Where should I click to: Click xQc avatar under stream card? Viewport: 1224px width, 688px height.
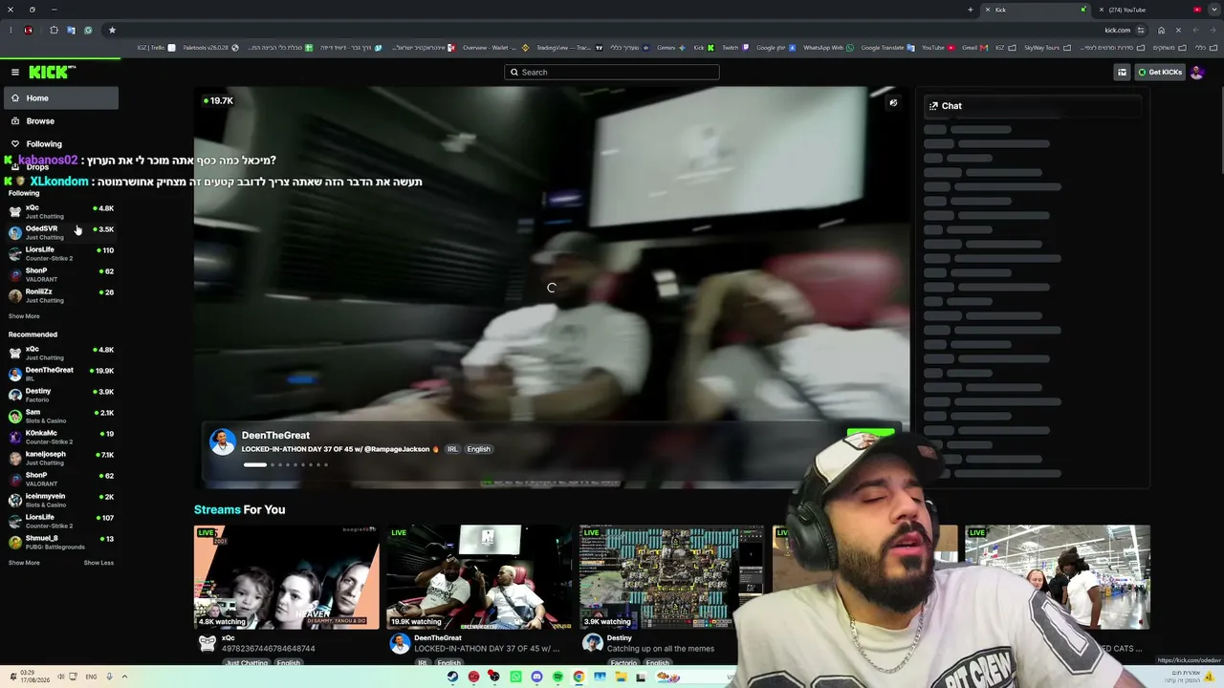[207, 643]
